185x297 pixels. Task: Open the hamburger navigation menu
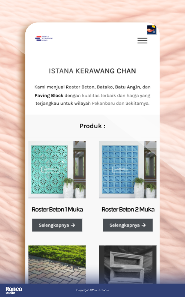[x=142, y=41]
